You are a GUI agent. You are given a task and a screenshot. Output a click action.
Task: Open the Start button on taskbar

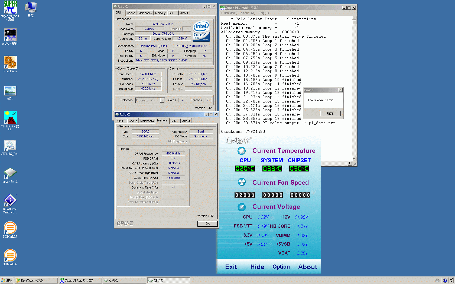[7, 280]
